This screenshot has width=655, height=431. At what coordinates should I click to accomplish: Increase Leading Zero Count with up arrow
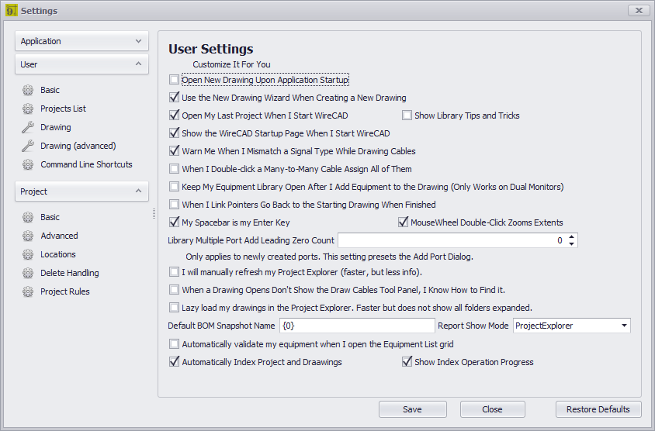tap(571, 236)
